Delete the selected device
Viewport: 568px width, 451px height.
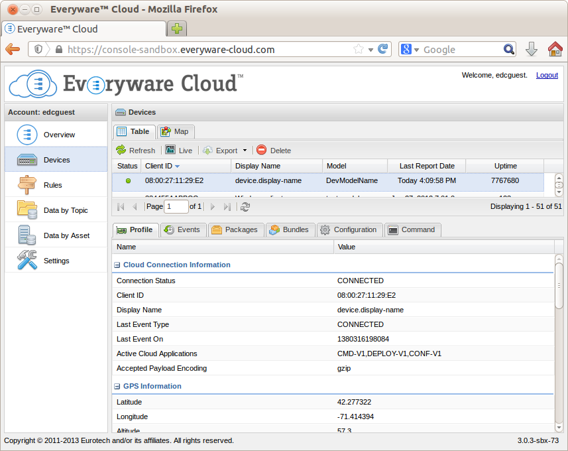(x=274, y=150)
